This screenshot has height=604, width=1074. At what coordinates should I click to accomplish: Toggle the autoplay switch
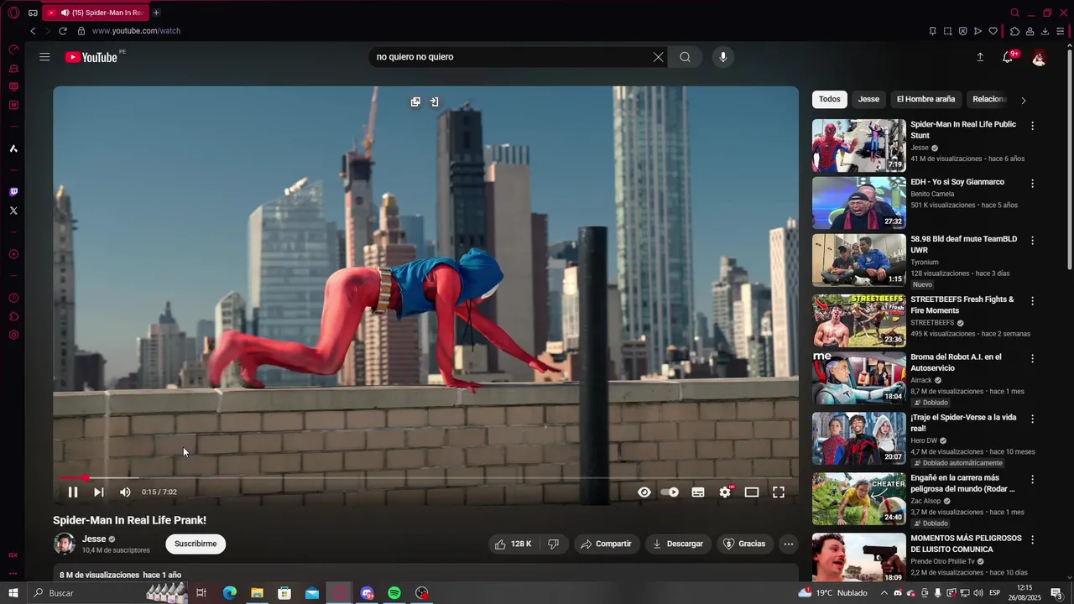click(670, 492)
